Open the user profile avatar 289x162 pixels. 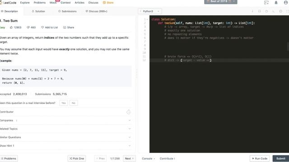[x=286, y=3]
